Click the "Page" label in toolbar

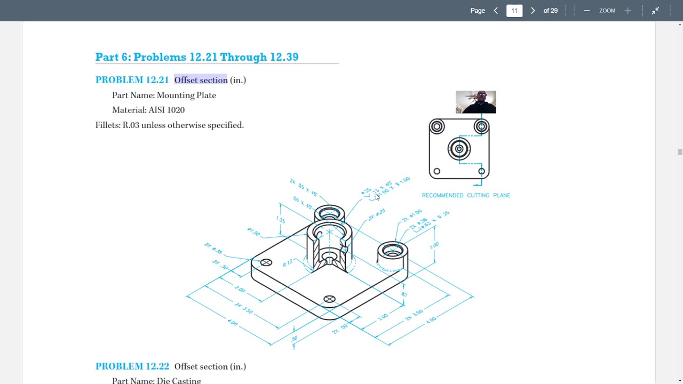coord(478,11)
